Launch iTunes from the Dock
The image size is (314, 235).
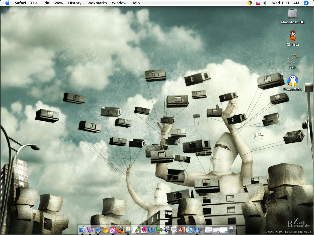coord(189,230)
